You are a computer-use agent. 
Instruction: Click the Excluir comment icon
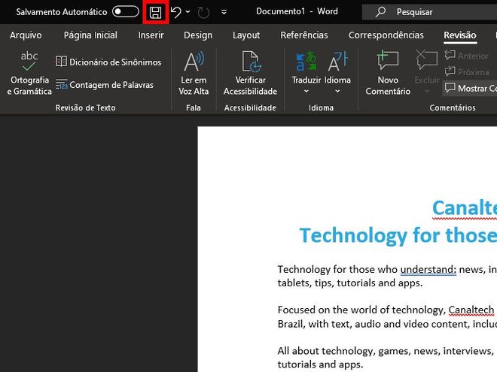(x=427, y=60)
